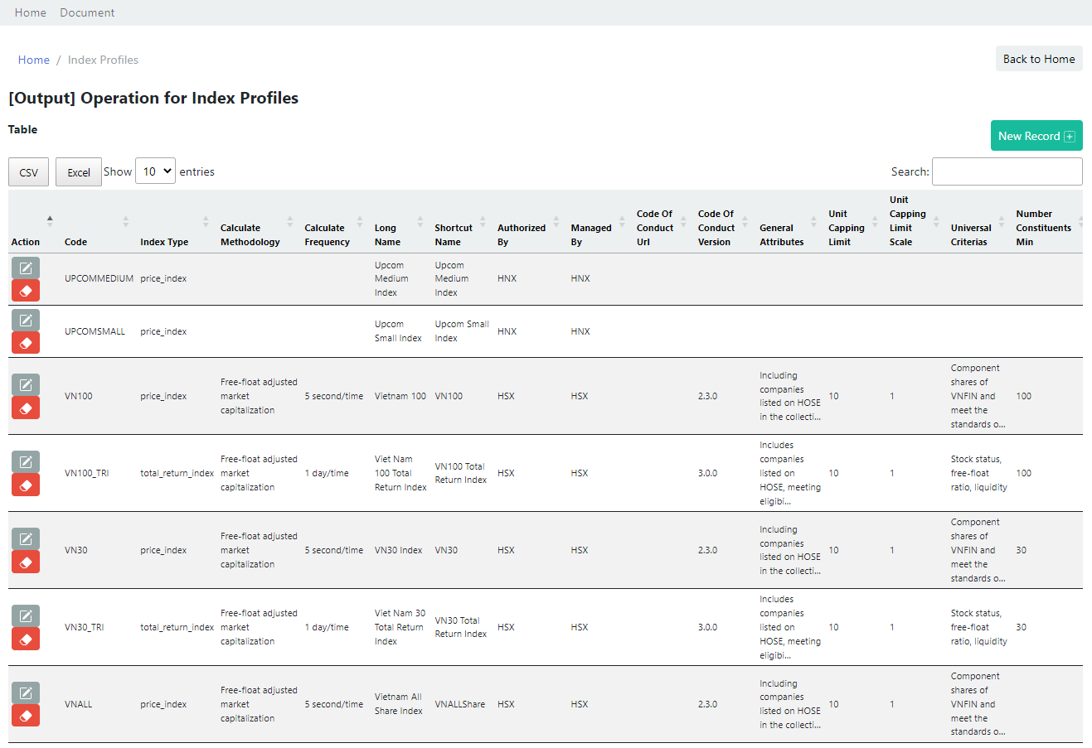Edit the VN100_TRI row
The height and width of the screenshot is (748, 1092).
(x=26, y=461)
